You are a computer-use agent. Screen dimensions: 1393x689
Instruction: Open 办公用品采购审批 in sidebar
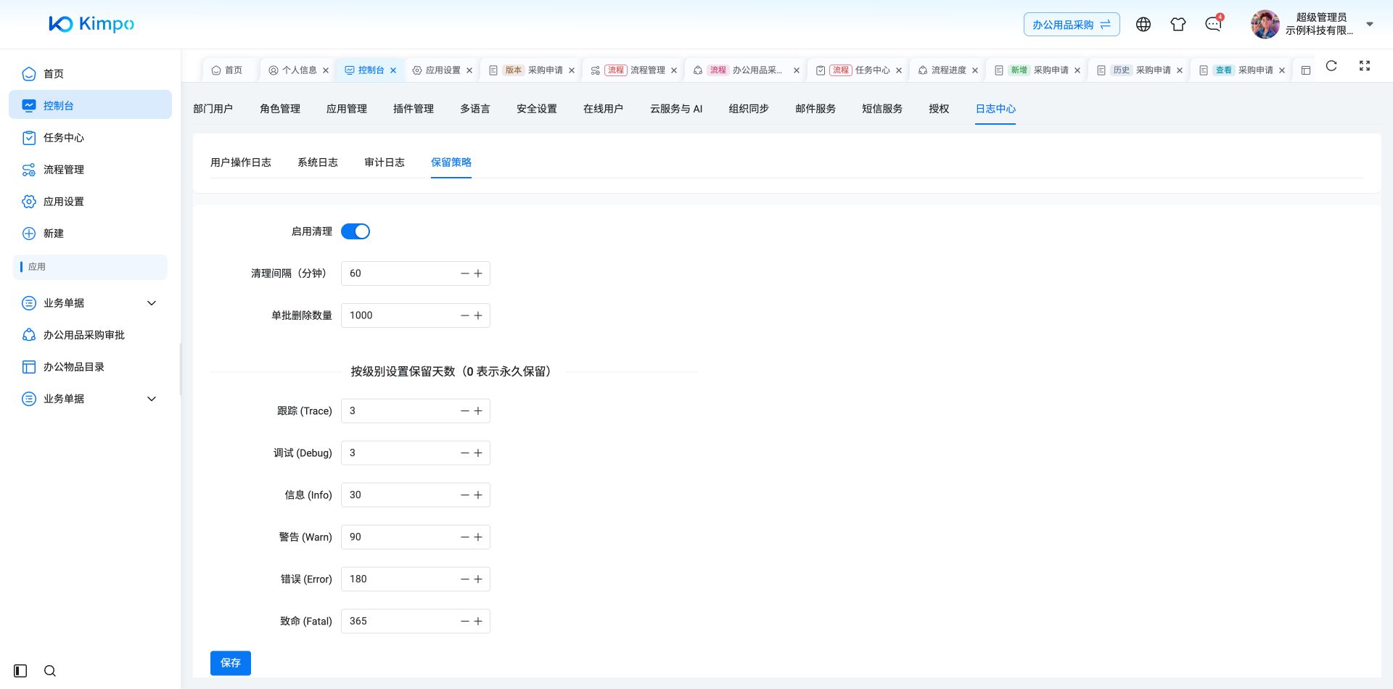pyautogui.click(x=90, y=335)
